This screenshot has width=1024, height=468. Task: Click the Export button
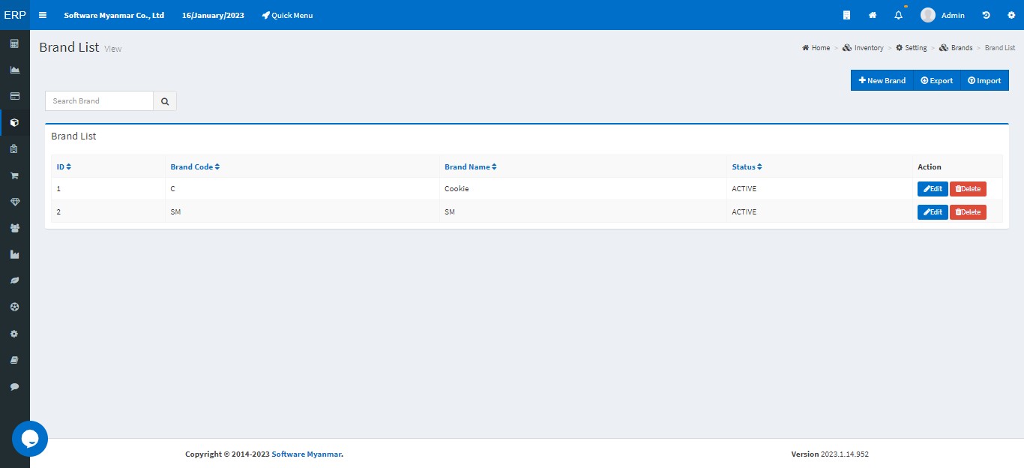[x=937, y=80]
